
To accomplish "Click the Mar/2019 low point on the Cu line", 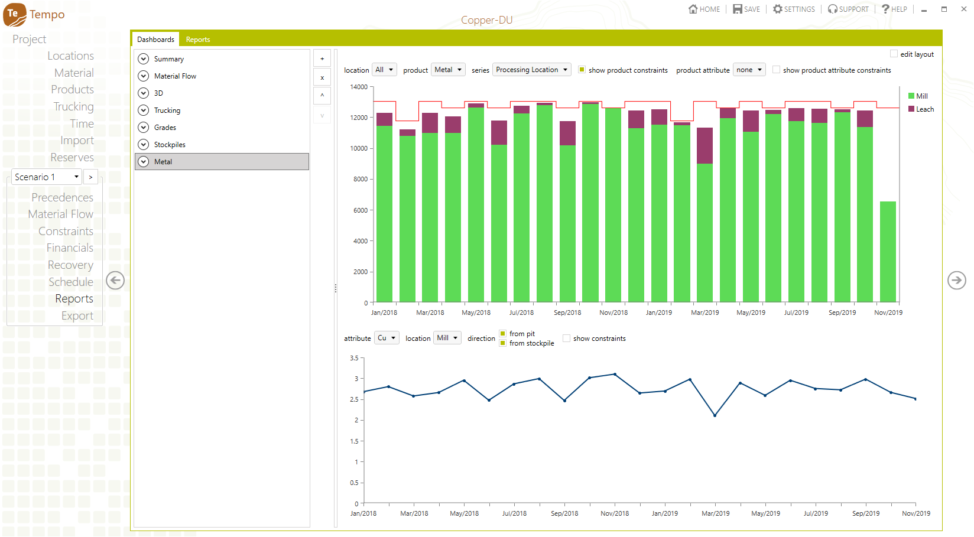I will tap(715, 415).
